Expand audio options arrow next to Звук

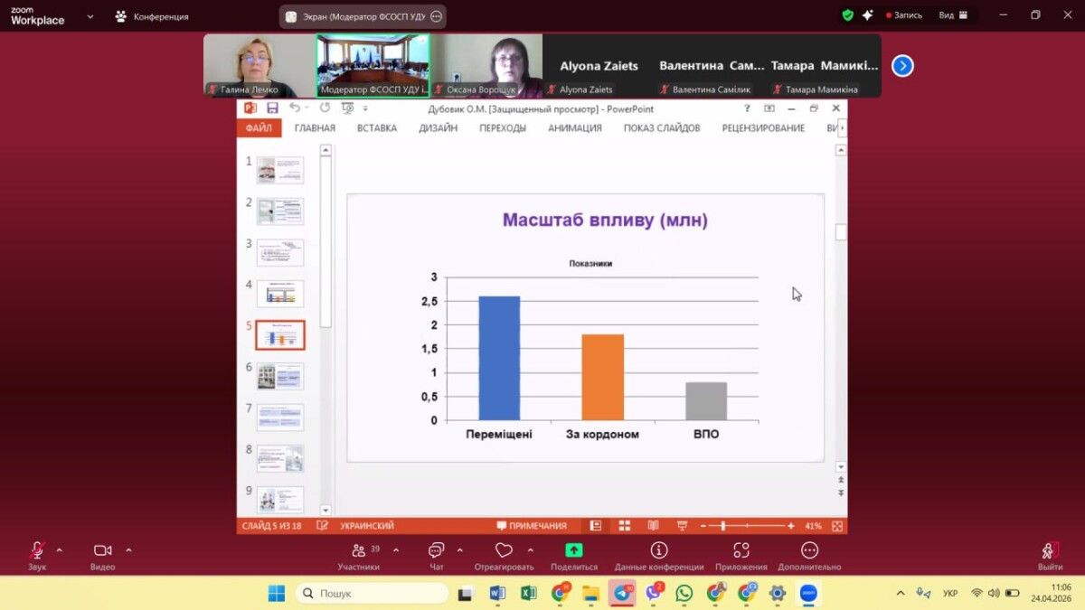(x=60, y=549)
